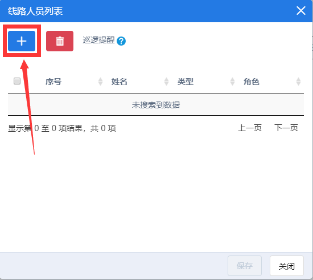
Task: Click the 保存 save button
Action: click(x=245, y=266)
